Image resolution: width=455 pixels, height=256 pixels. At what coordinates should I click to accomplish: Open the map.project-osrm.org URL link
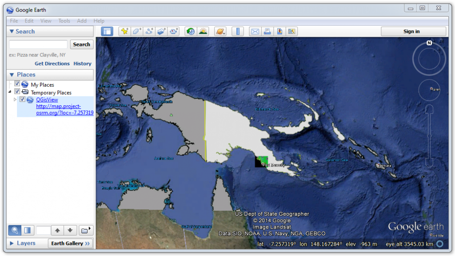point(65,109)
